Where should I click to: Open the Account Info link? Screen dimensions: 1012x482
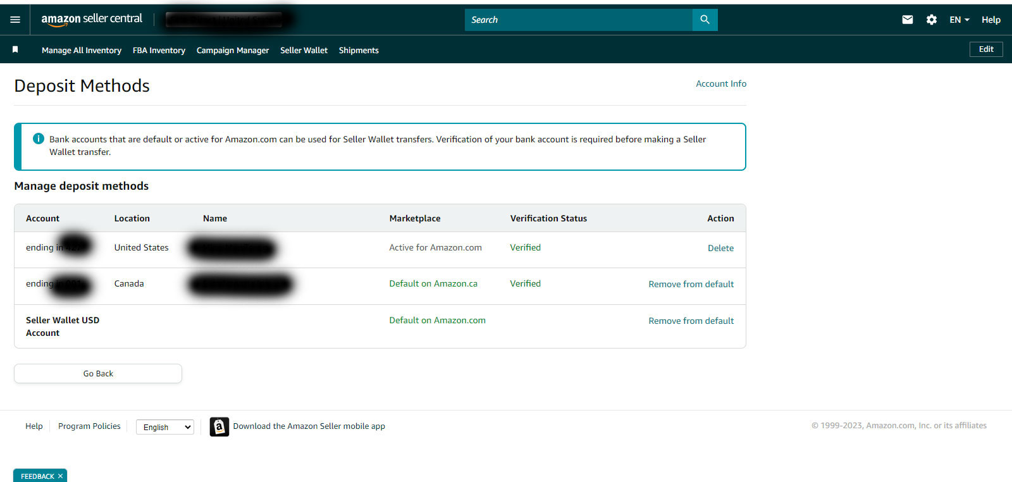click(721, 83)
